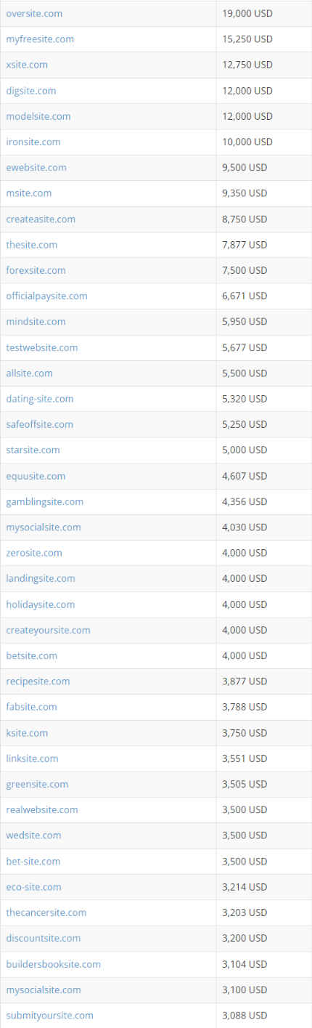Click the myfreesite.com link
Image resolution: width=312 pixels, height=1028 pixels.
[x=40, y=39]
